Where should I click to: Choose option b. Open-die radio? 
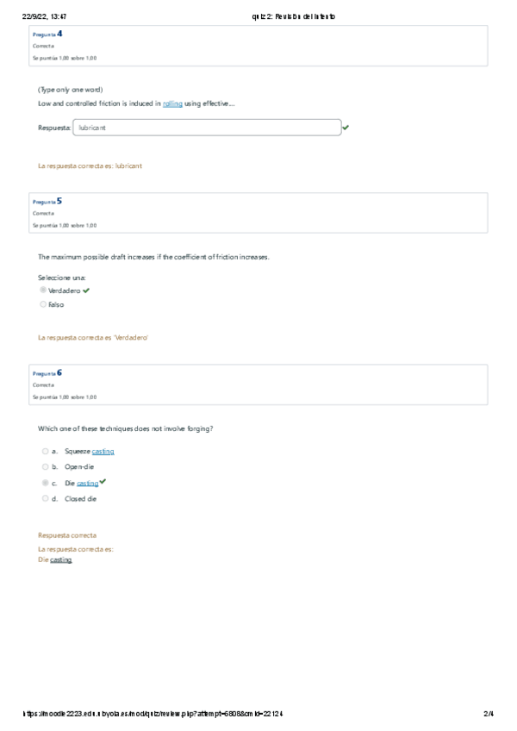click(x=45, y=466)
